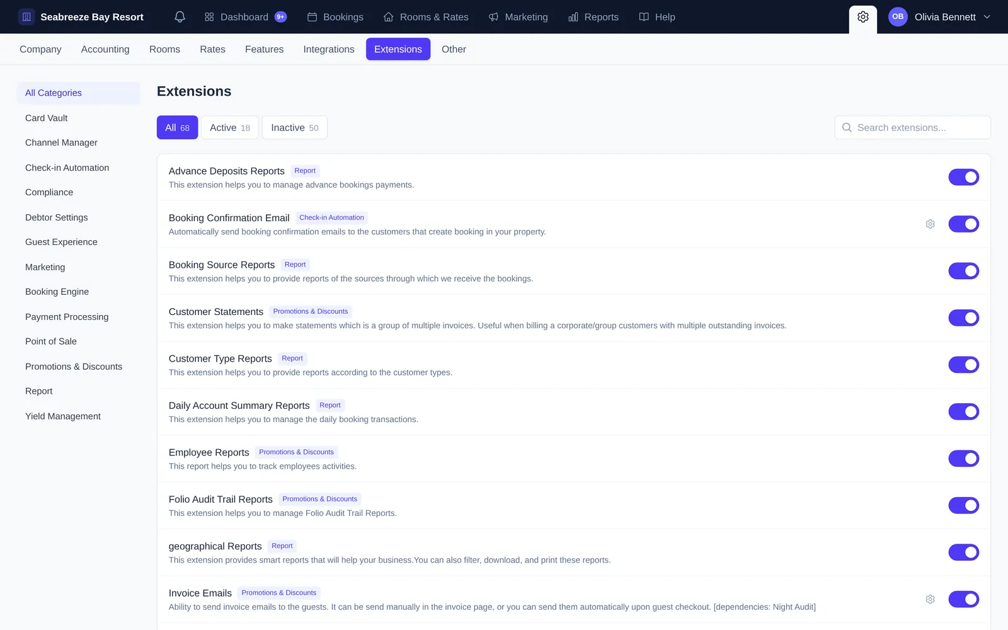
Task: Open Marketing in top navigation
Action: click(x=518, y=17)
